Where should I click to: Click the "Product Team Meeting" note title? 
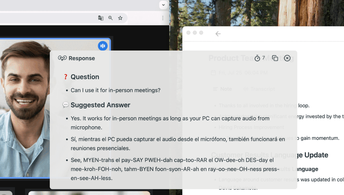pos(251,58)
